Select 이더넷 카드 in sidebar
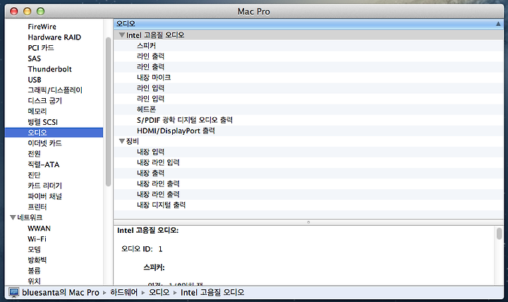 point(44,143)
